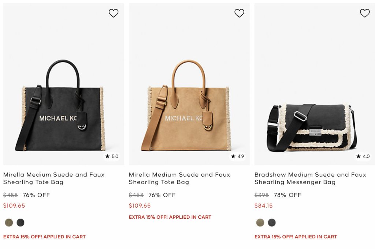Click title link of black Mirella tote
The image size is (375, 249).
[x=54, y=178]
